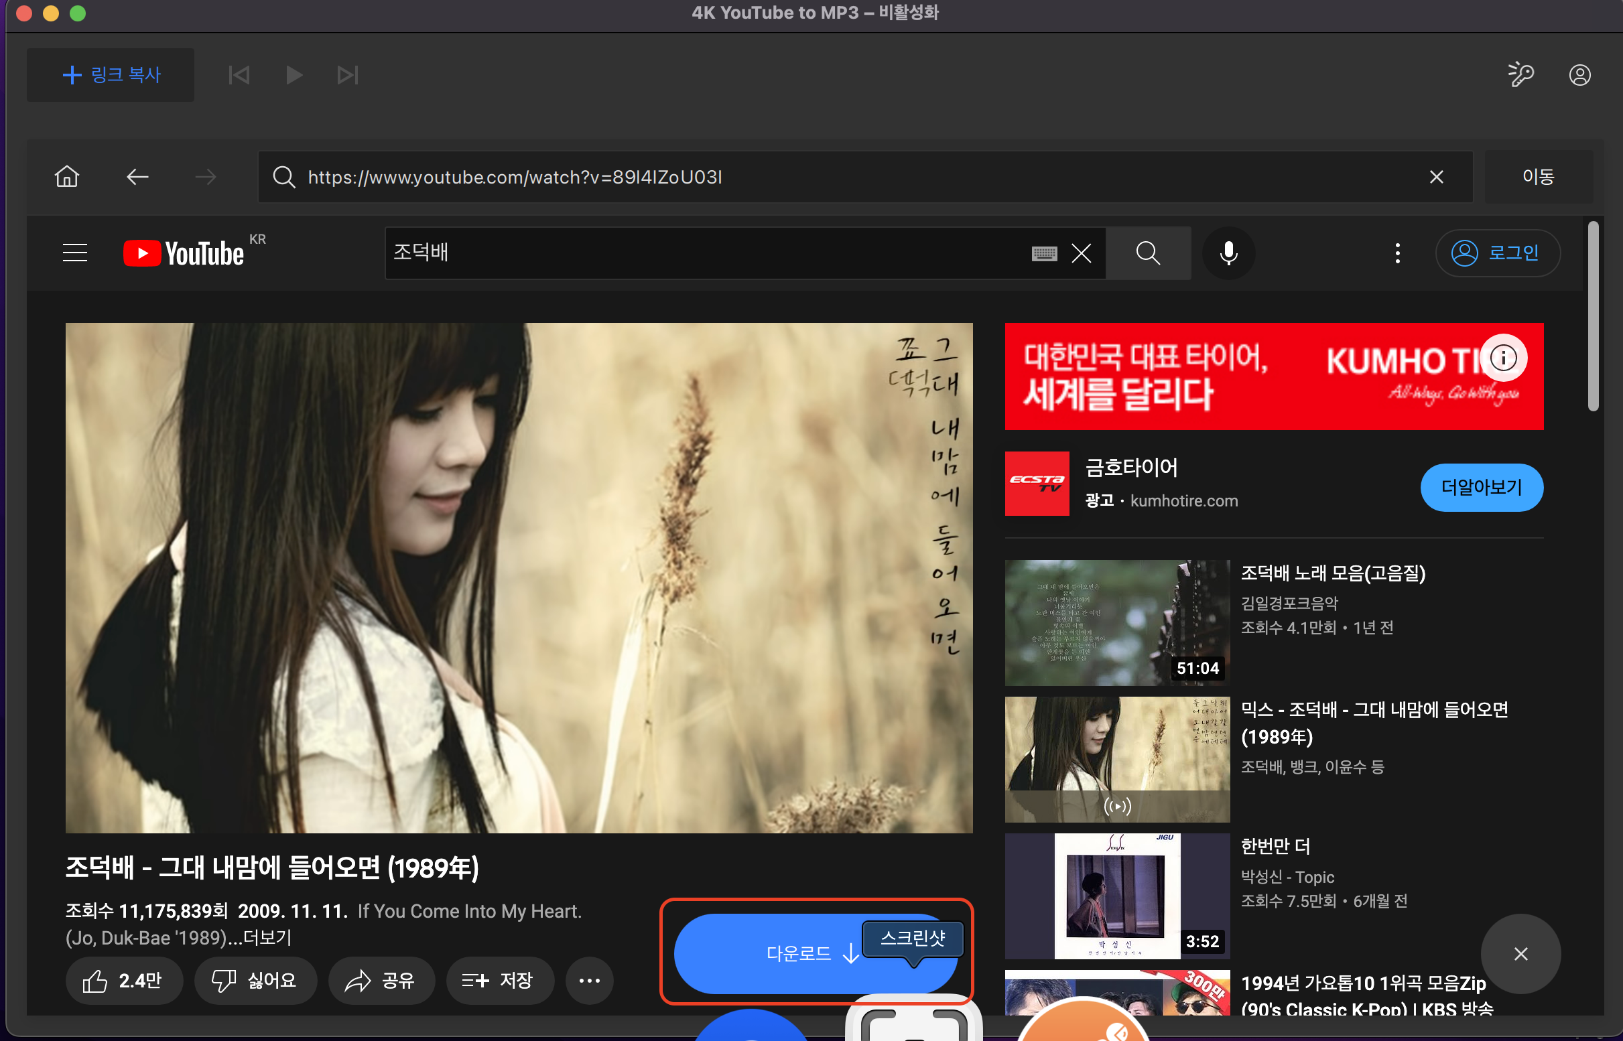The image size is (1623, 1041).
Task: Click the 로그인 sign-in button
Action: [x=1497, y=253]
